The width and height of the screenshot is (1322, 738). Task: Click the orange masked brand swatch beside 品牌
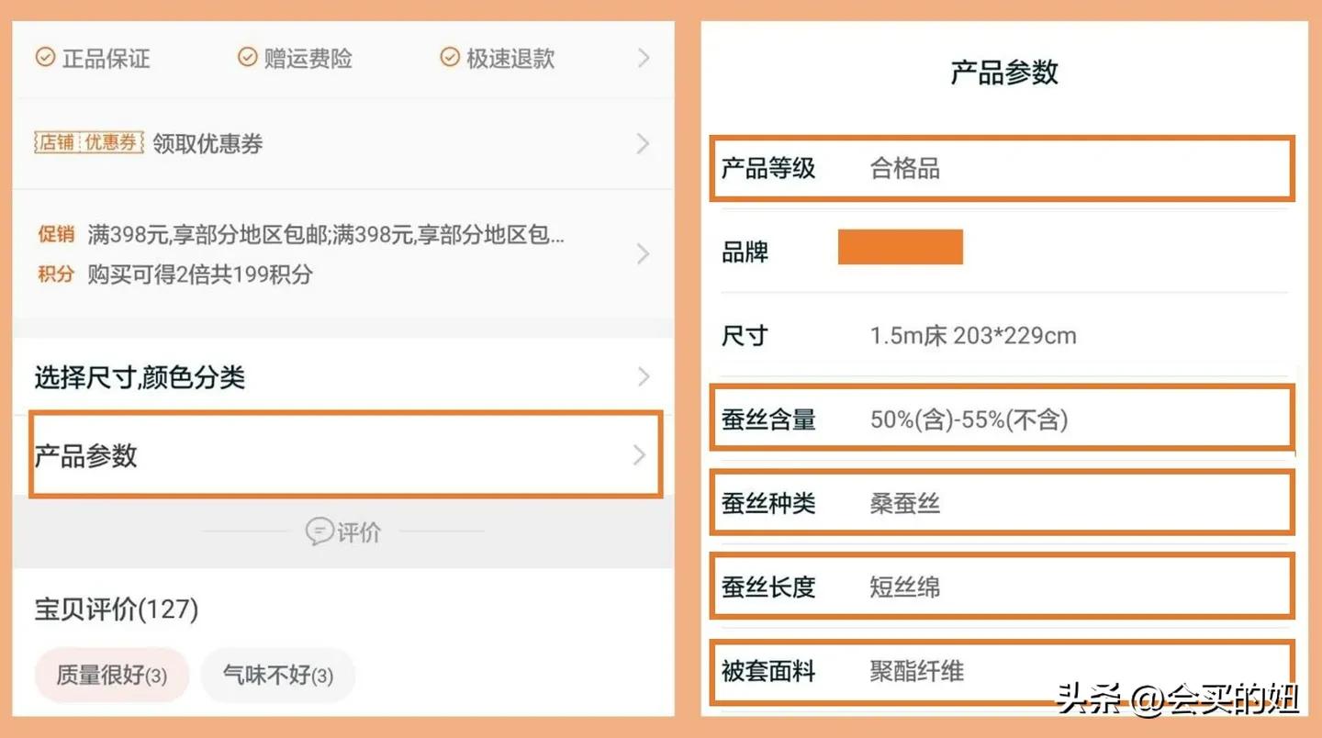click(901, 247)
